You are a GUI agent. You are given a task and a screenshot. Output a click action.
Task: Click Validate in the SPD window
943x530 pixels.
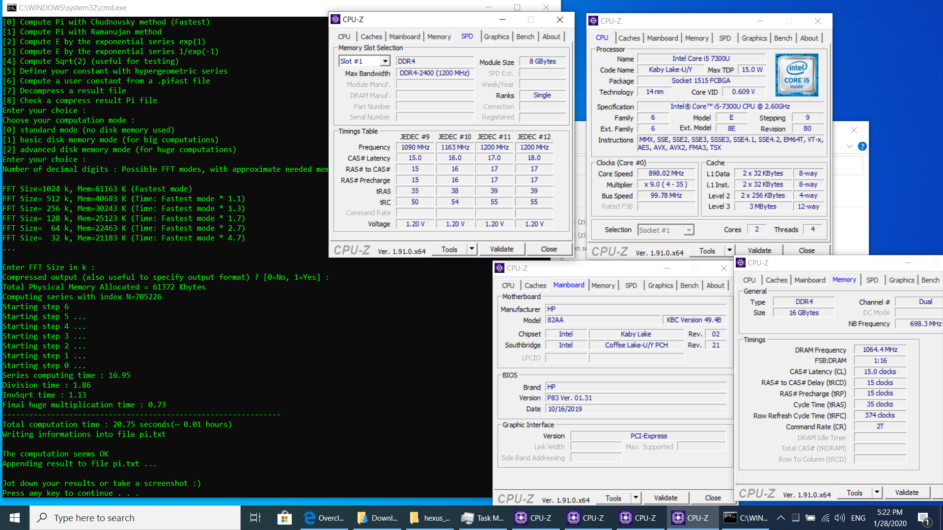[x=501, y=249]
